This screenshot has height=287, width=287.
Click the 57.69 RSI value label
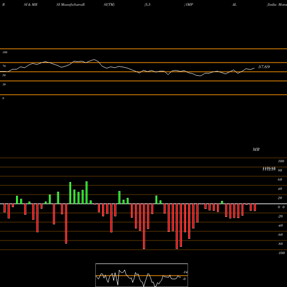pos(264,67)
